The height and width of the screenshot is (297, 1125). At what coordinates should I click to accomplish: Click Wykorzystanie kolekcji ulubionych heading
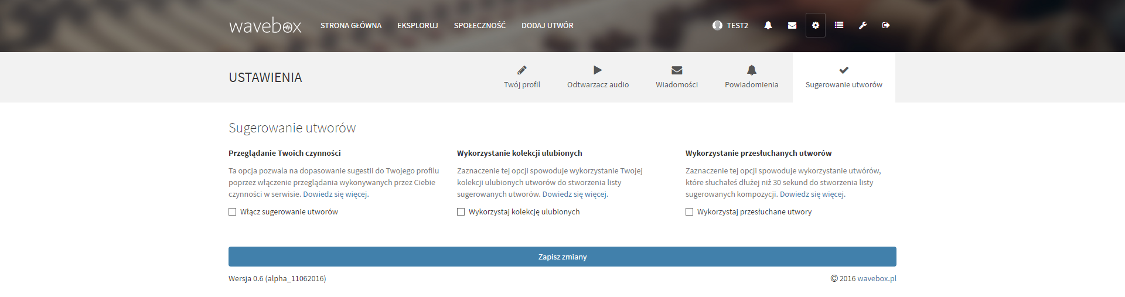coord(520,153)
